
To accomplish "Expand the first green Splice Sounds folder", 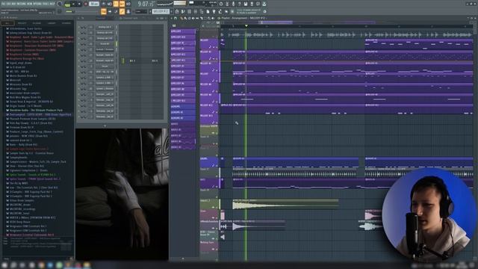I will (32, 175).
